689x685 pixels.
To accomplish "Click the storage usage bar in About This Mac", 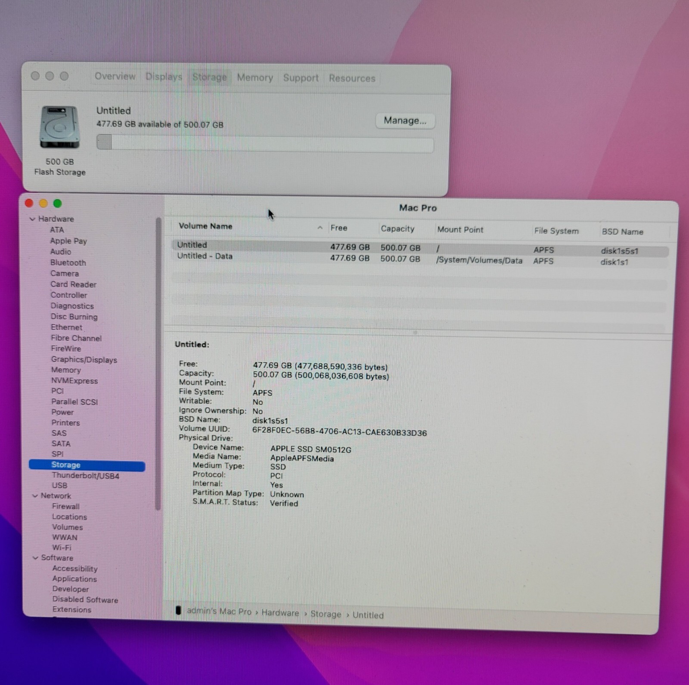I will pyautogui.click(x=265, y=143).
